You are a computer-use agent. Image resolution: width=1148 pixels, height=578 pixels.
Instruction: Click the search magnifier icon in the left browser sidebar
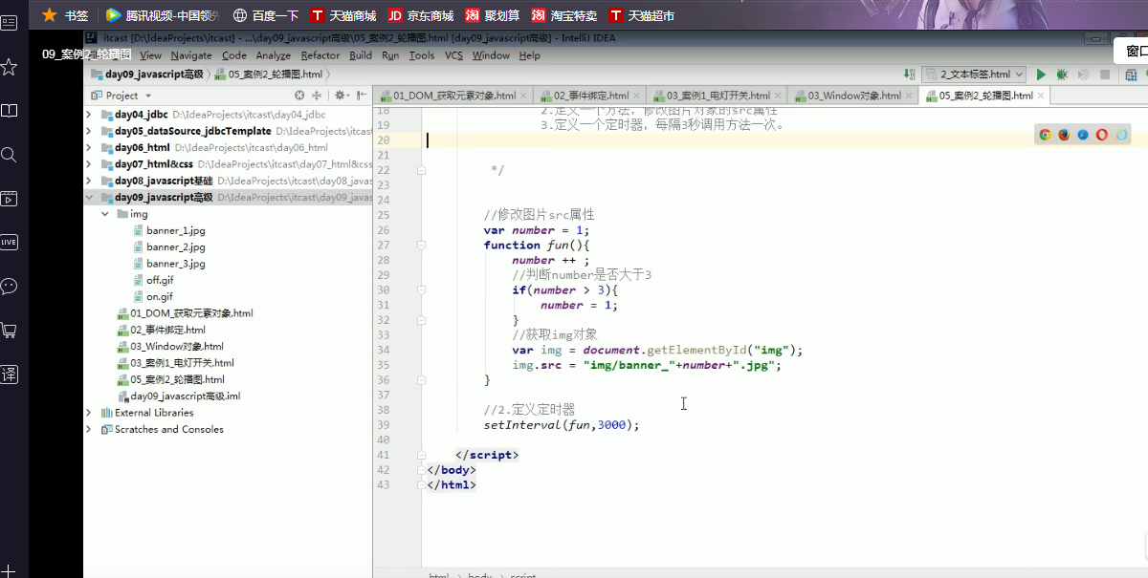(x=9, y=155)
